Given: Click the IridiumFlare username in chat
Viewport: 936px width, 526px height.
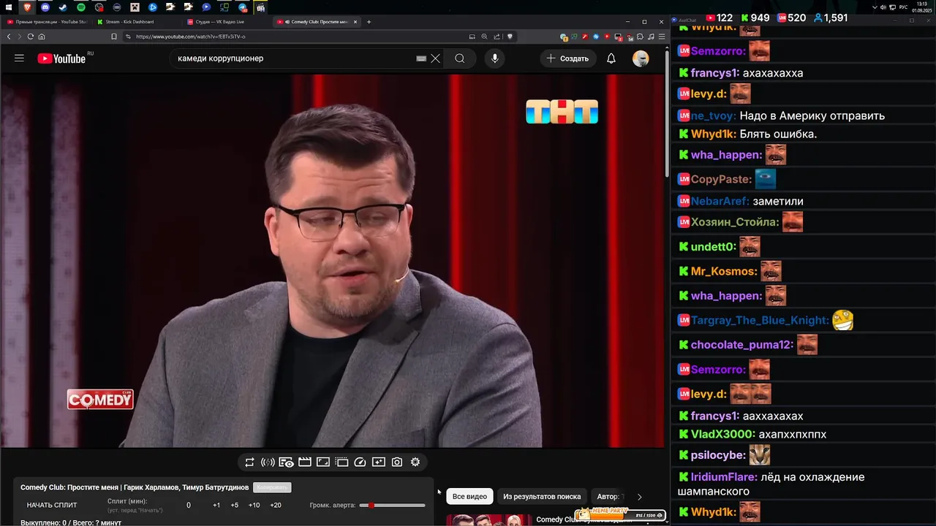Looking at the screenshot, I should (x=724, y=477).
